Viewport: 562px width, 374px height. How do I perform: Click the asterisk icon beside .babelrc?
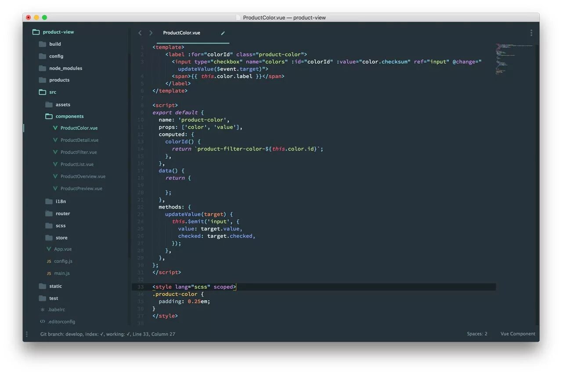(43, 309)
